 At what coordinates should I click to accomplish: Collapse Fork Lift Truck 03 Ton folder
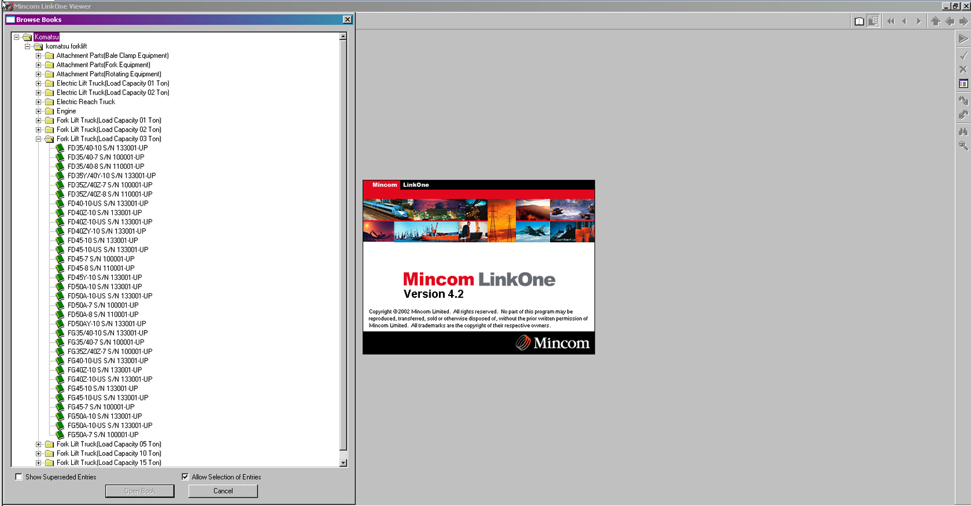38,139
